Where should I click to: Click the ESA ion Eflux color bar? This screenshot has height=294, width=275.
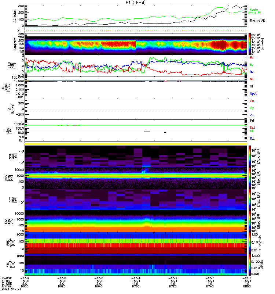[x=250, y=178]
